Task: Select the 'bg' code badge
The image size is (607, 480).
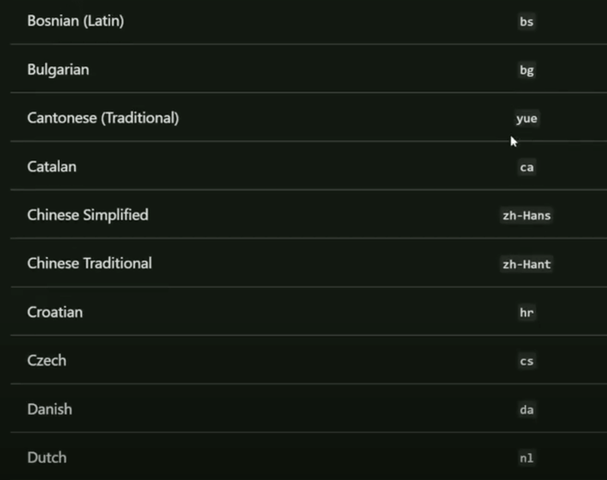Action: point(526,70)
